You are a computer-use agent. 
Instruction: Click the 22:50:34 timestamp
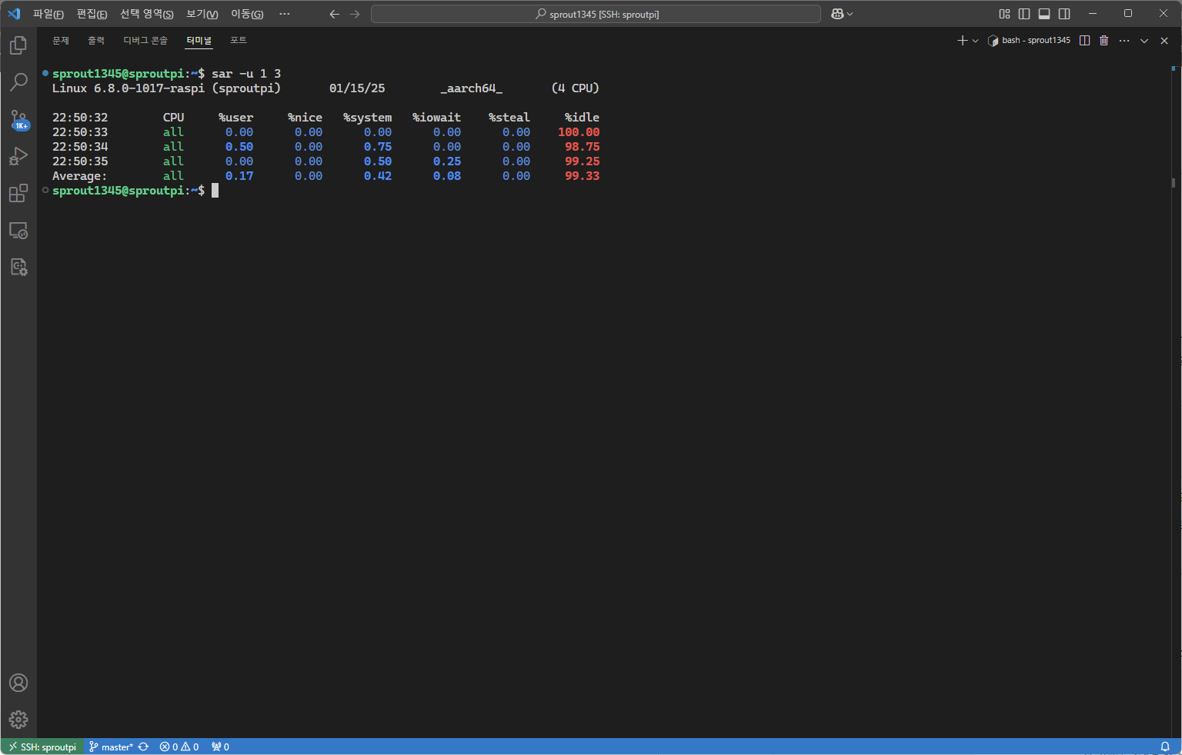tap(80, 147)
